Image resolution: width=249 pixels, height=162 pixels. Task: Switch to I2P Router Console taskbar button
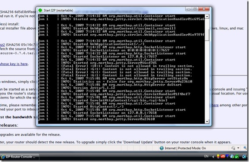point(19,157)
